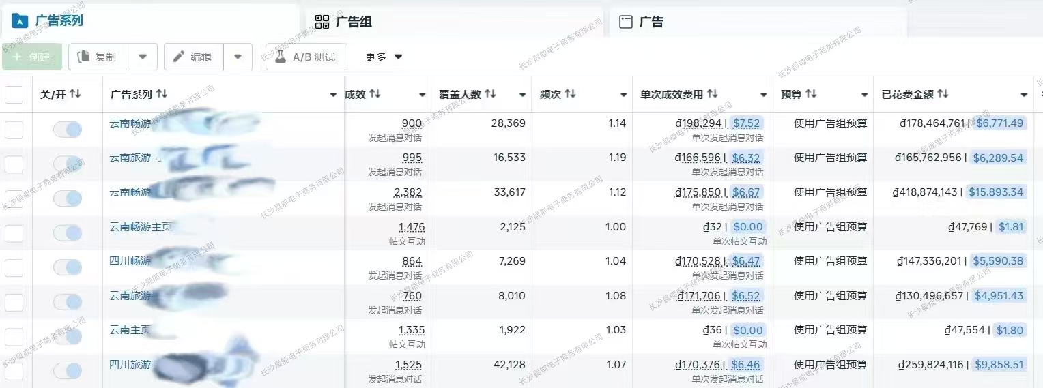The image size is (1043, 388).
Task: Click the A/B 测试 flask icon
Action: [280, 57]
